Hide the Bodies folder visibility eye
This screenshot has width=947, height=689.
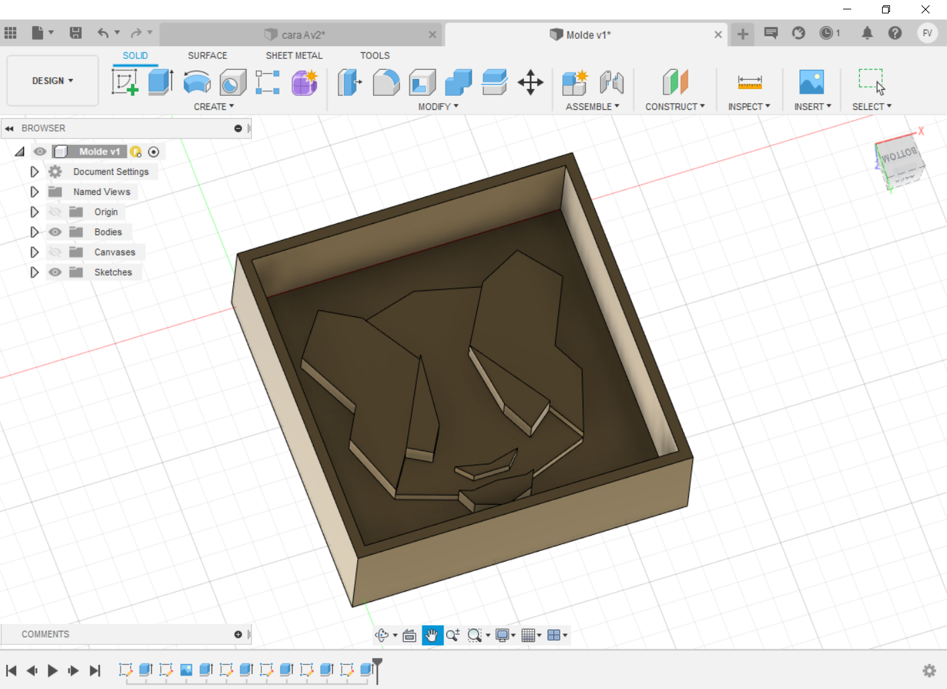pos(55,232)
